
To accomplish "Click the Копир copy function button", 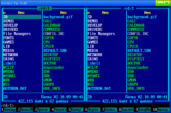I will tap(76, 109).
